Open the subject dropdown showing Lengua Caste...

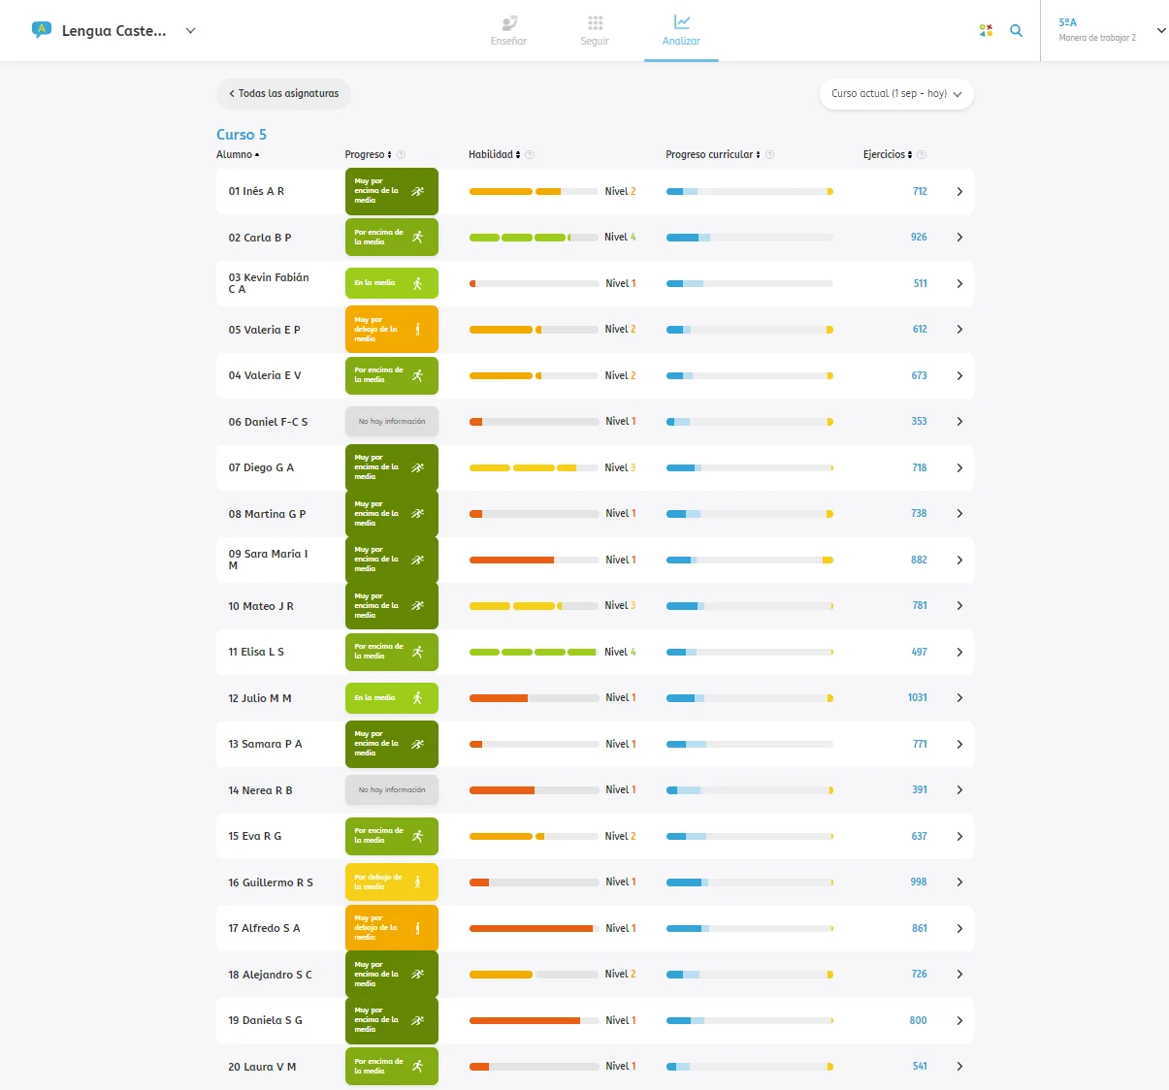pyautogui.click(x=190, y=30)
